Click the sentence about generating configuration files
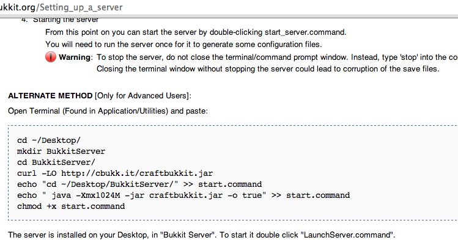 coord(183,45)
